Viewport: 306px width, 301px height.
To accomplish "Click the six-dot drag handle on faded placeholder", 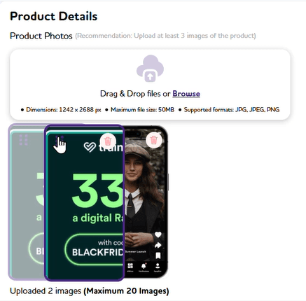I will coord(23,140).
